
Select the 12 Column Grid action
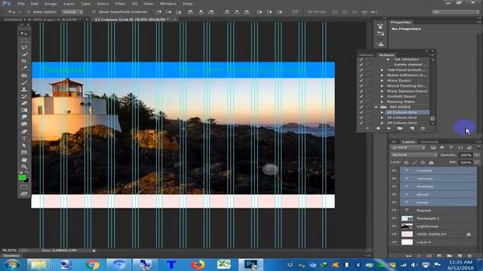point(401,112)
